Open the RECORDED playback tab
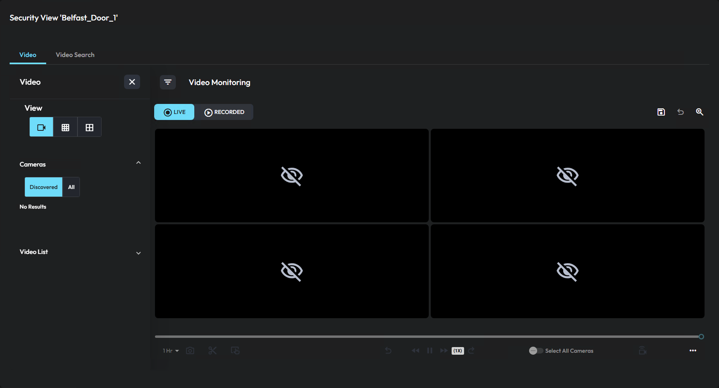The image size is (719, 388). tap(224, 112)
